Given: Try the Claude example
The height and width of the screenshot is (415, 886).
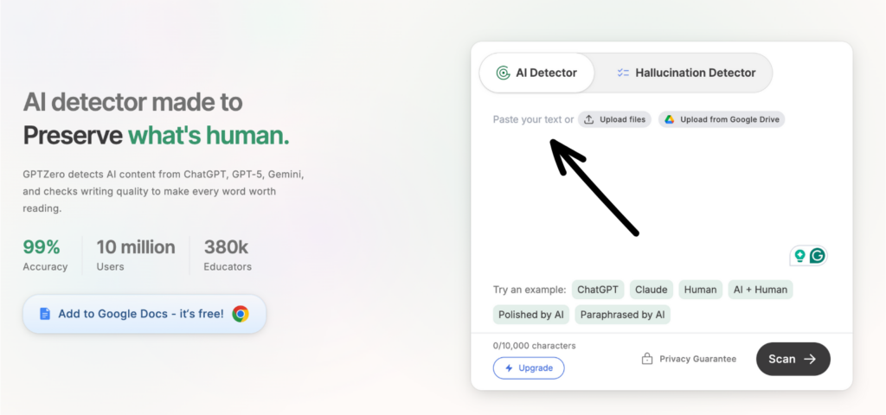Looking at the screenshot, I should 651,290.
